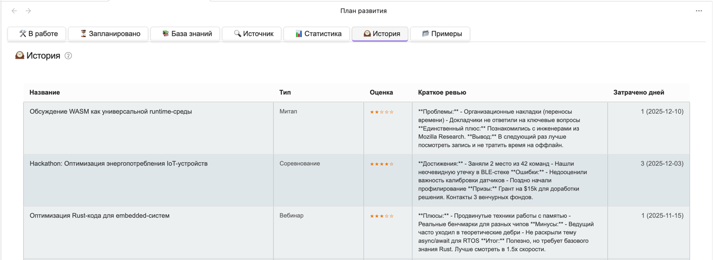Select the История tab
This screenshot has height=260, width=713.
380,34
